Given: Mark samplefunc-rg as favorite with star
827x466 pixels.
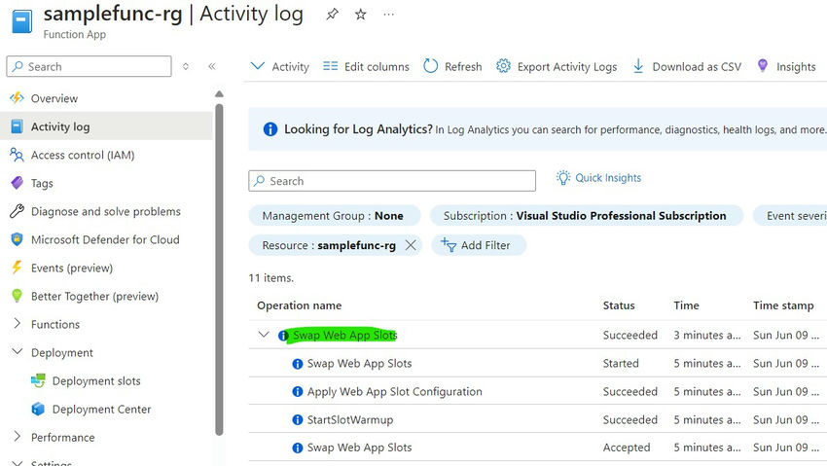Looking at the screenshot, I should tap(361, 15).
